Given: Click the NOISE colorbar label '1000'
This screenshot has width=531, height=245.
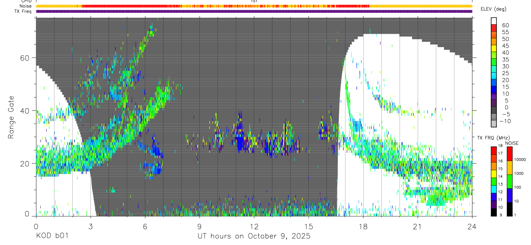Looking at the screenshot, I should coord(520,174).
